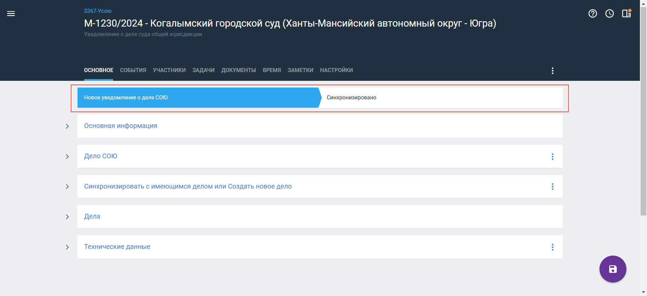Click the purple save floating button
The image size is (647, 296).
pos(613,269)
